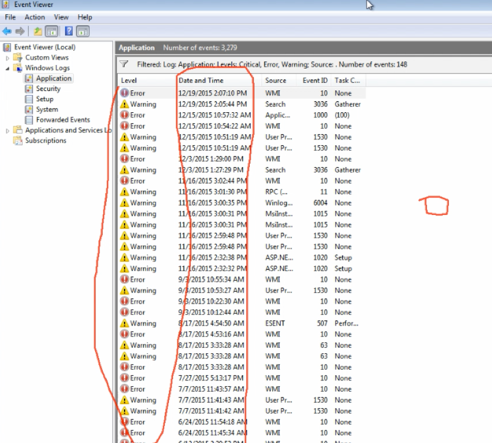Click the Event Viewer title bar icon
The image size is (492, 443).
pos(6,5)
